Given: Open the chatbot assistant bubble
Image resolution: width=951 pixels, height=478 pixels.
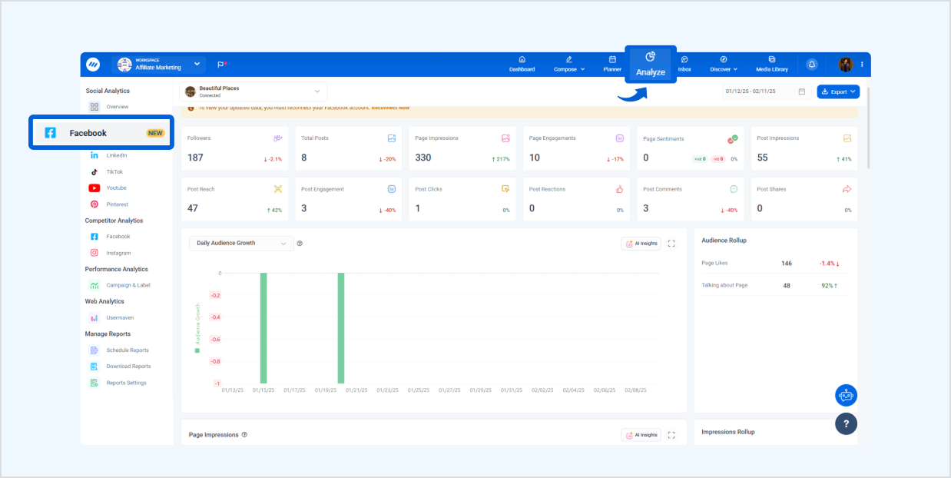Looking at the screenshot, I should (846, 394).
